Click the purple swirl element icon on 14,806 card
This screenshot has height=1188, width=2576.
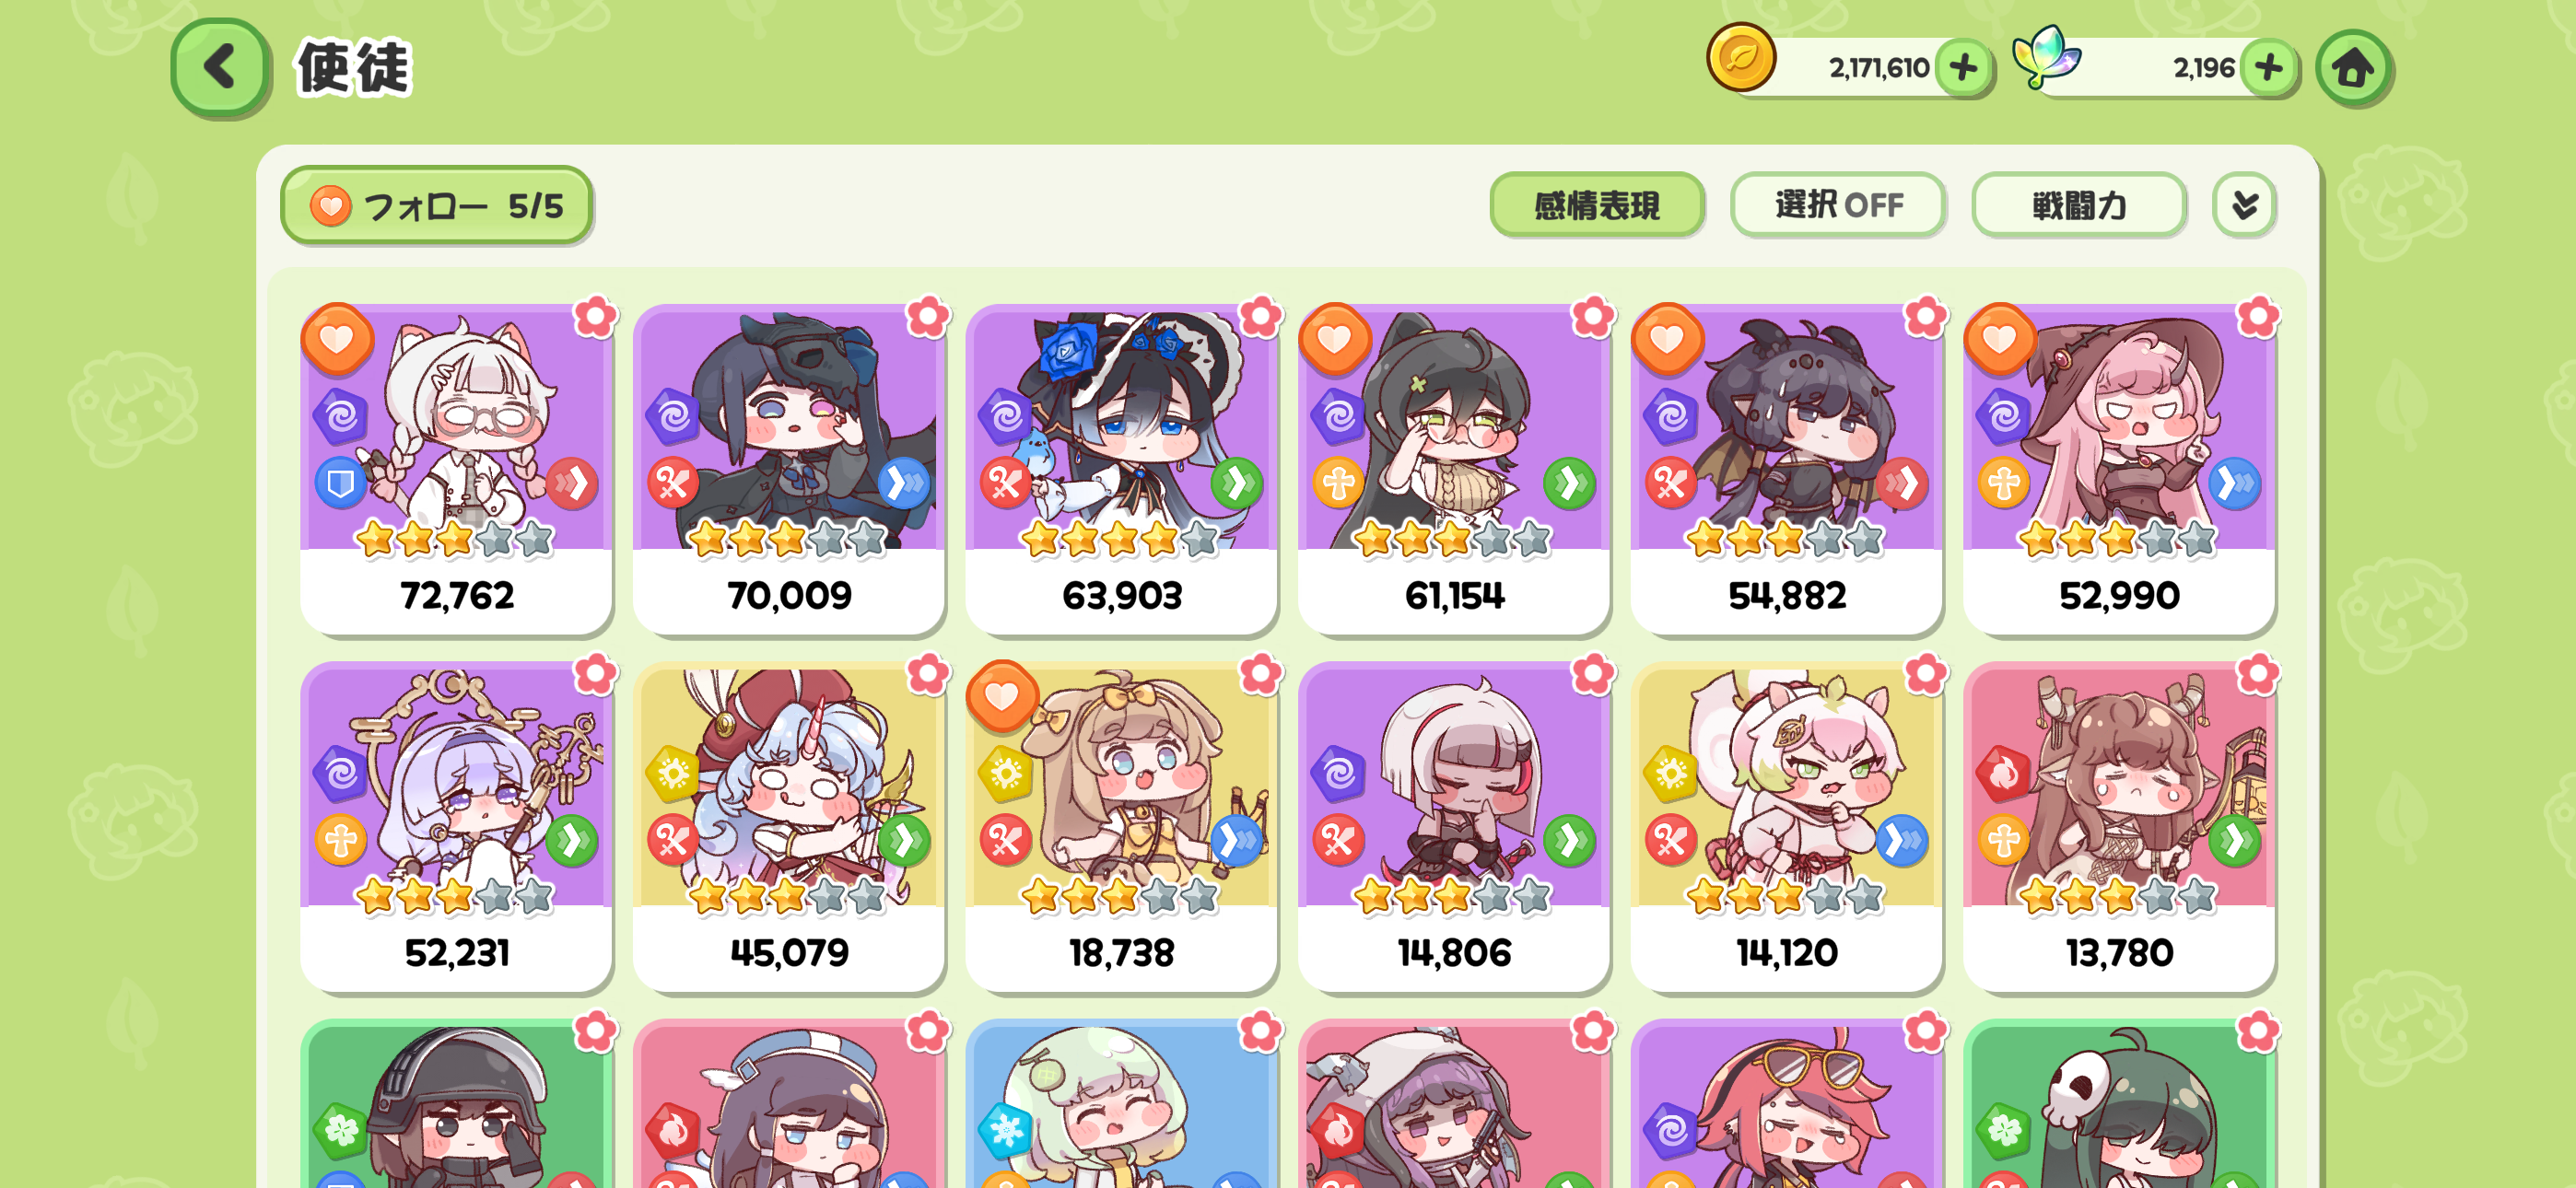pos(1338,773)
